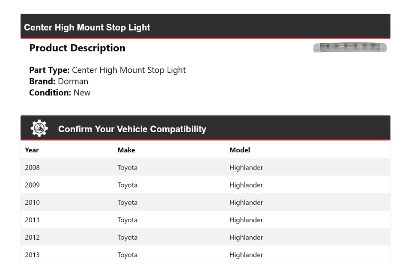Click the Center High Mount Stop Light header
411x277 pixels.
(87, 27)
